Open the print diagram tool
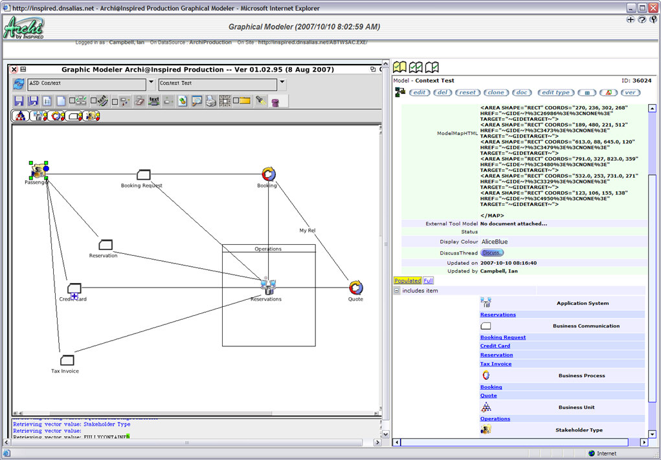 tap(209, 100)
